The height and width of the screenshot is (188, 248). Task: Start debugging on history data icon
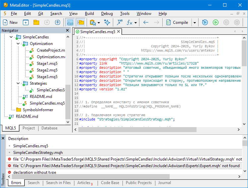205,23
